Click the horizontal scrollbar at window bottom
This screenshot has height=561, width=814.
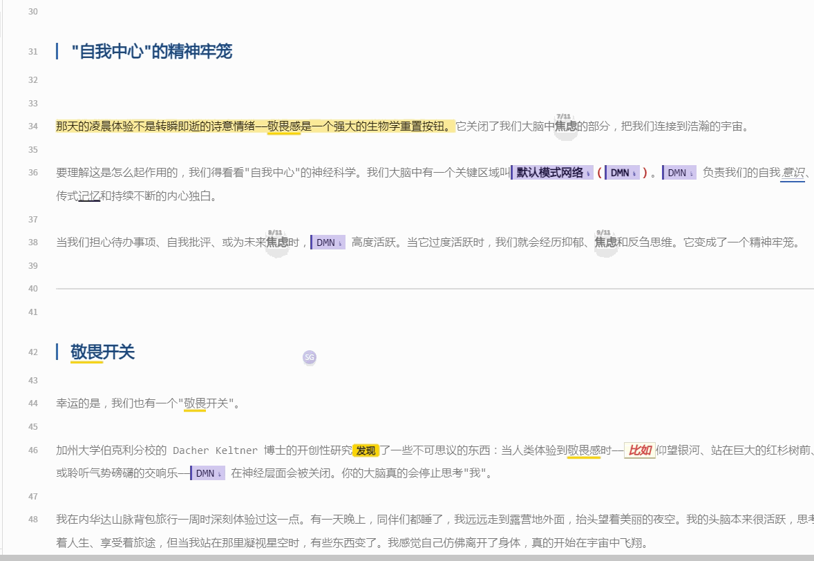click(407, 558)
